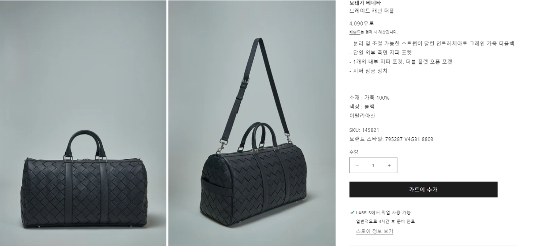
Task: Open the 스토어 정보 보기 link
Action: click(x=374, y=231)
